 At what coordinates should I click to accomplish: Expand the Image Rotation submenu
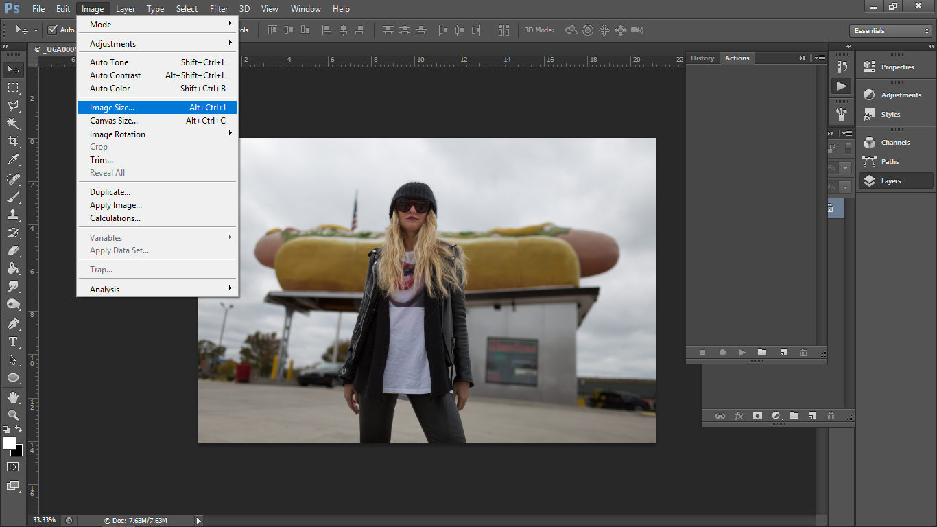117,134
